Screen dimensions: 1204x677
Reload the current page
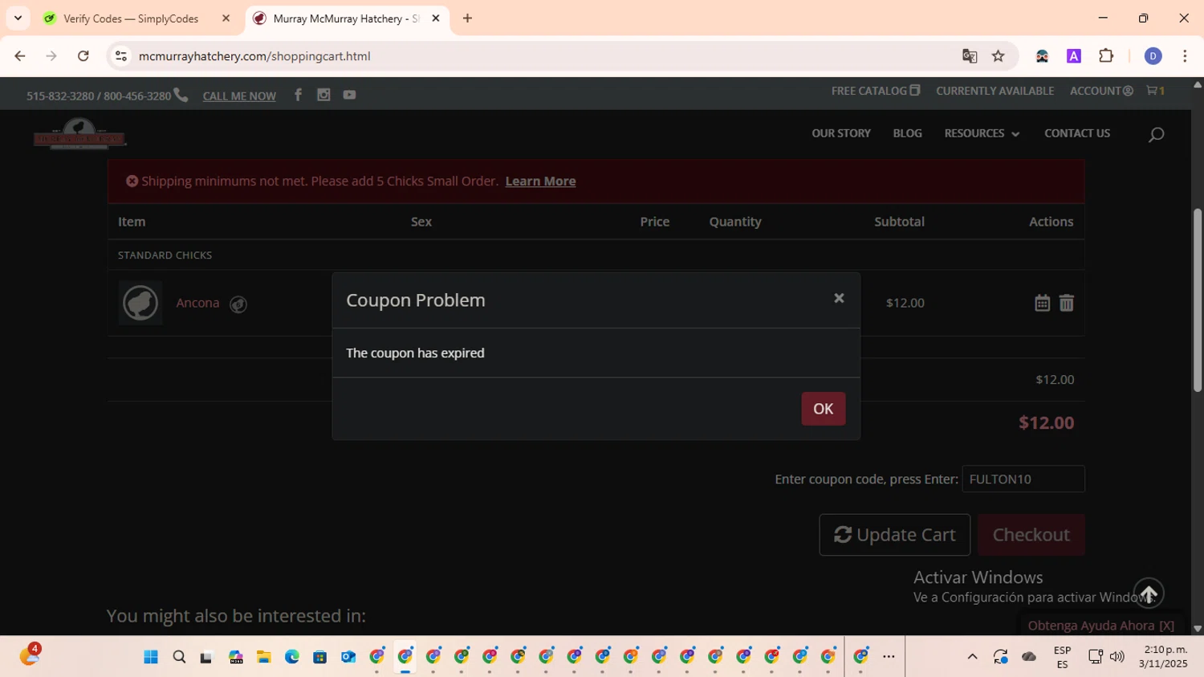coord(83,56)
